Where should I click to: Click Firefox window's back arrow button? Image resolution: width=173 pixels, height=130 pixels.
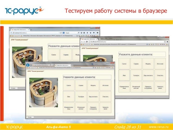click(x=11, y=33)
